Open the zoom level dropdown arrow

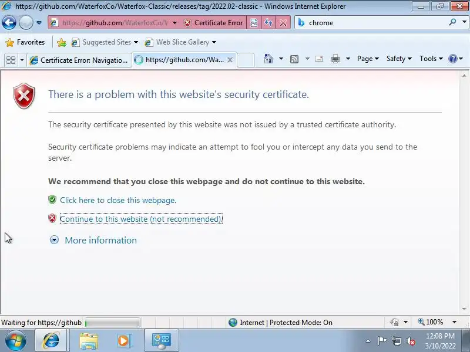pos(454,322)
